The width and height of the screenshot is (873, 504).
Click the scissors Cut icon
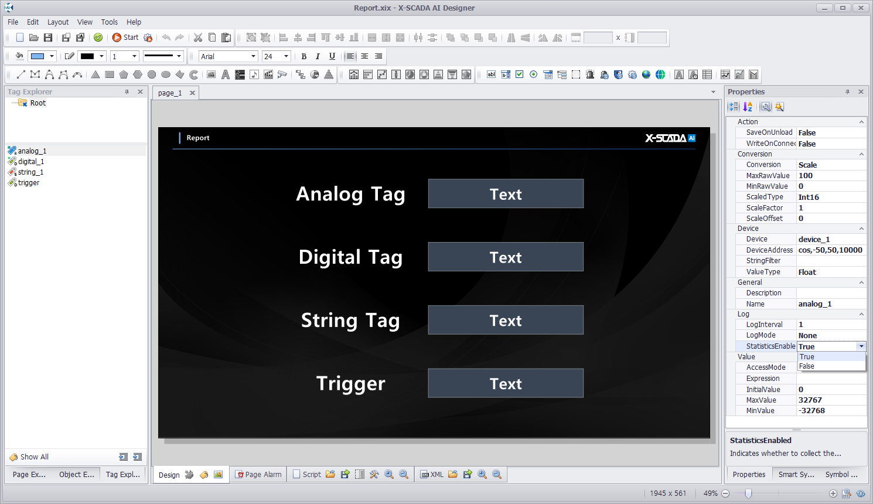point(198,38)
